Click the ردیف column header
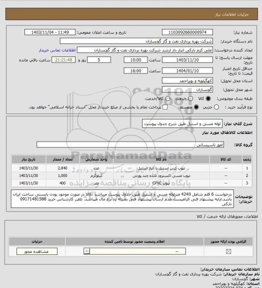Screen dimensions: 262x288 point(247,159)
